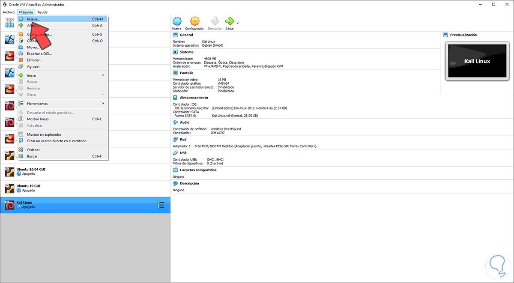Click the green Iniciar toolbar arrow
This screenshot has height=283, width=514.
230,21
